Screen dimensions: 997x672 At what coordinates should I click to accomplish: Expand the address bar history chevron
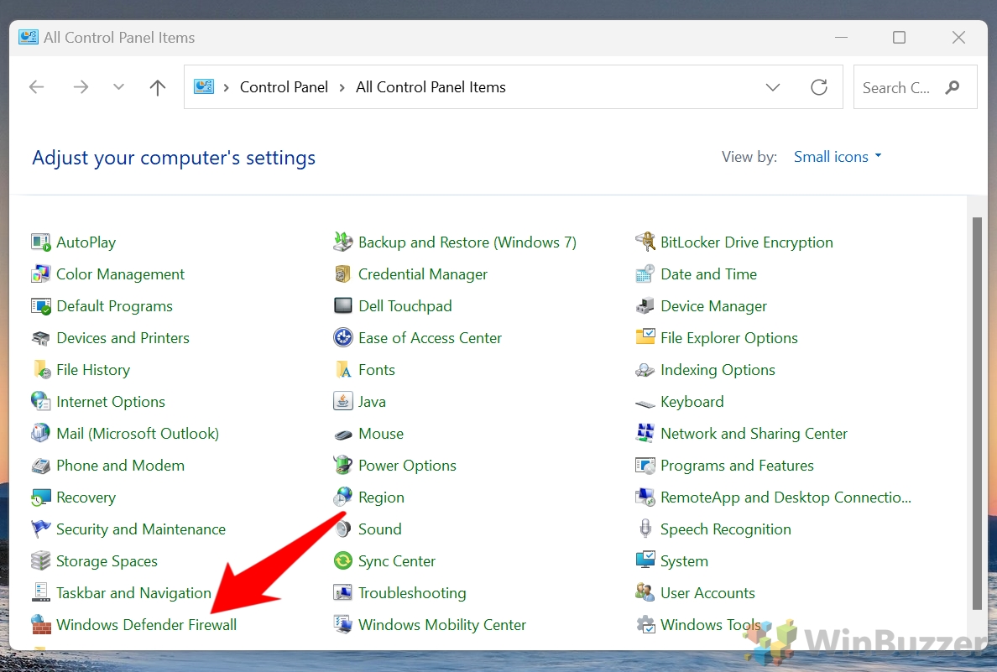773,87
